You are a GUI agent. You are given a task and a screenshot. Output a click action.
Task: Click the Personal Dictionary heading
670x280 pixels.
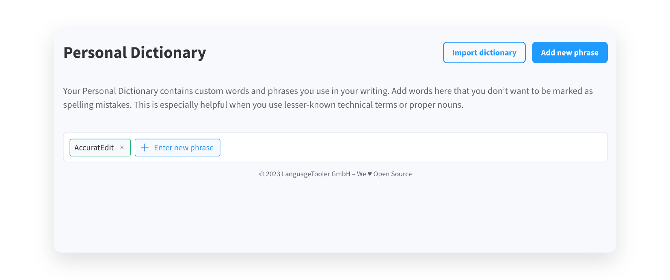(x=135, y=53)
